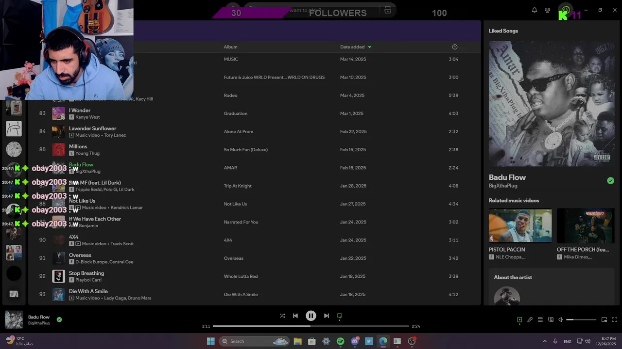The image size is (622, 349).
Task: Sort by the Album column header
Action: [230, 47]
